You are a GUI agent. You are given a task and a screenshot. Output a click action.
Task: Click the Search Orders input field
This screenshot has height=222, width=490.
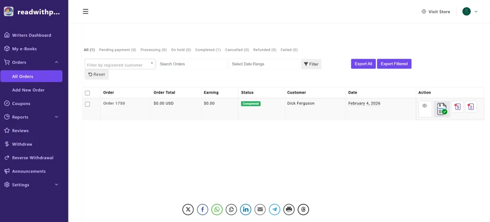point(192,64)
